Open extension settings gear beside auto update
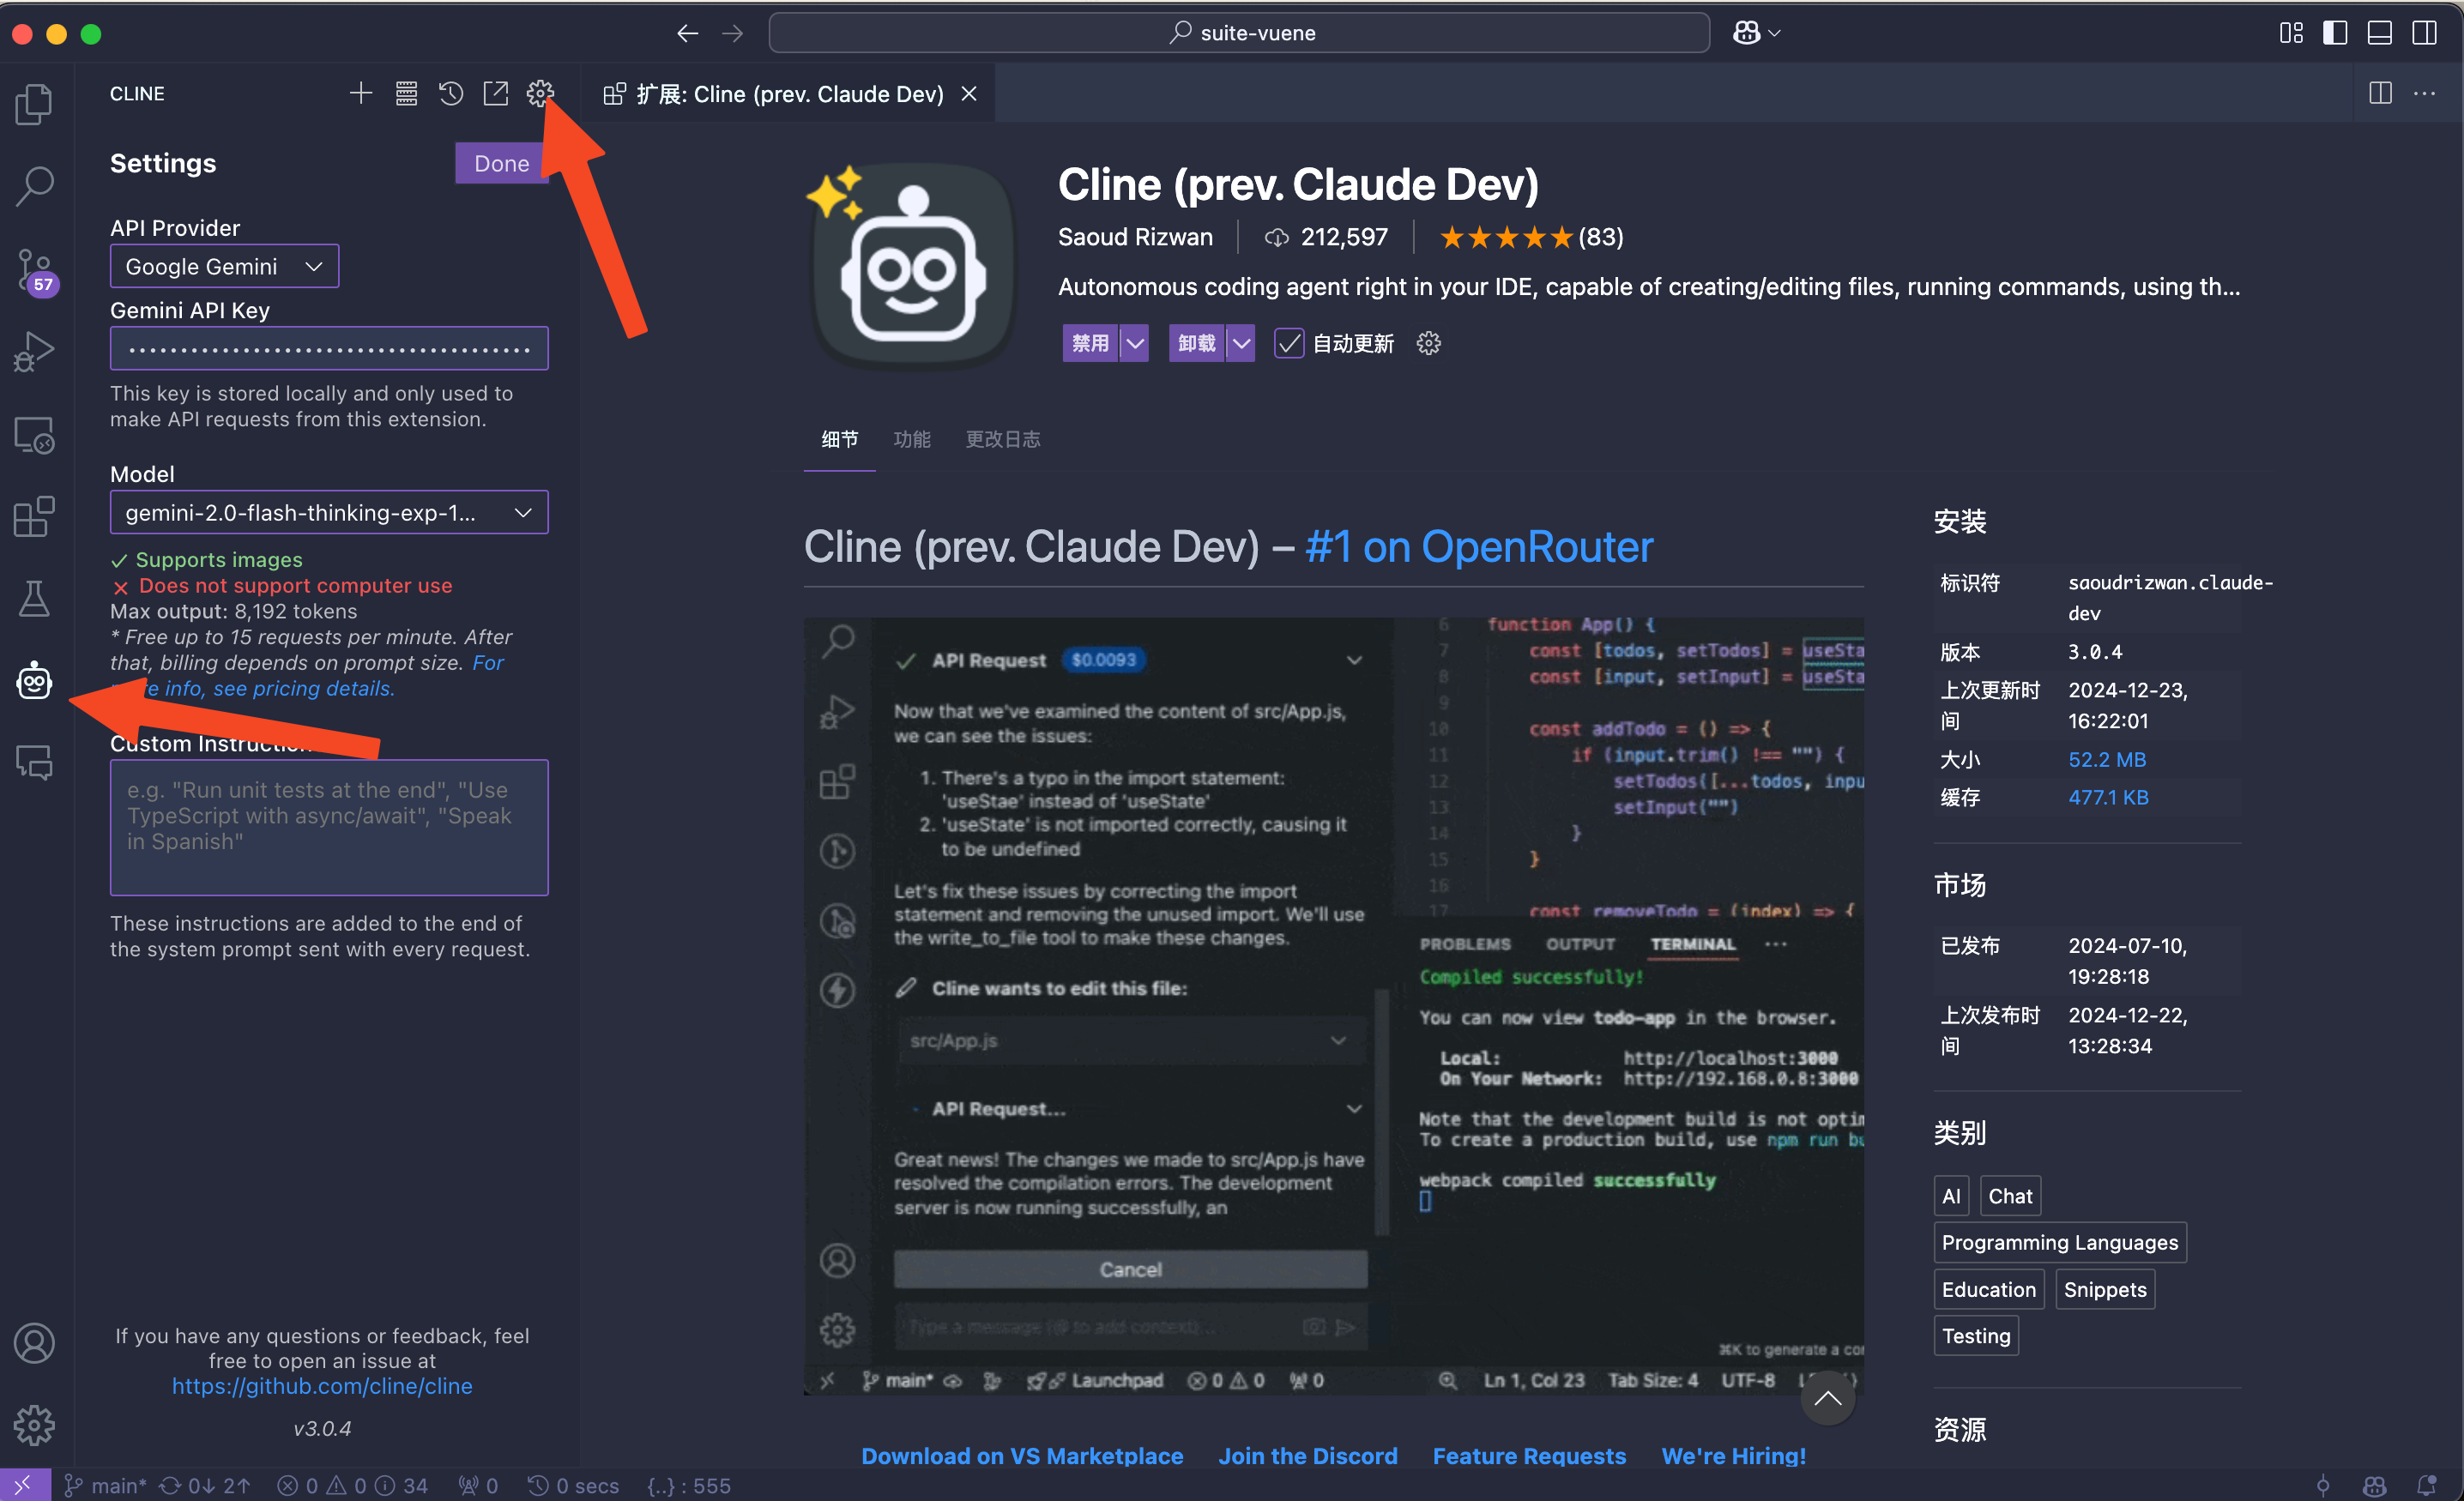Viewport: 2464px width, 1501px height. click(1429, 343)
